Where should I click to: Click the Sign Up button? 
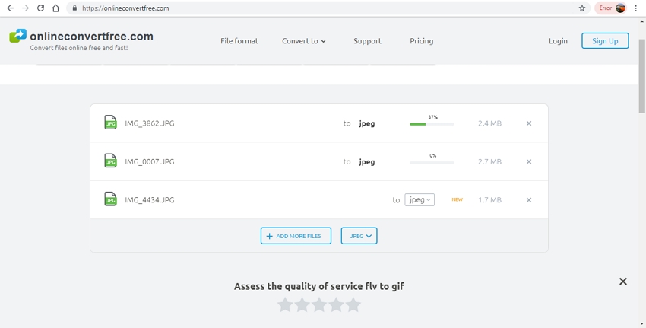click(x=605, y=41)
